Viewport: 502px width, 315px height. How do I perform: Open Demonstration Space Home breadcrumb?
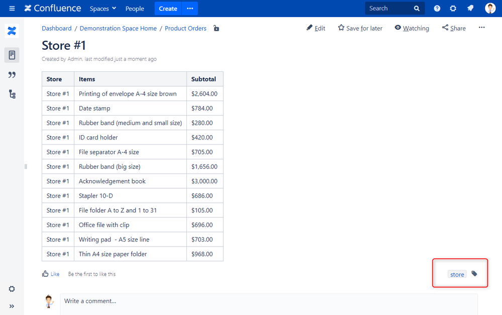[118, 28]
